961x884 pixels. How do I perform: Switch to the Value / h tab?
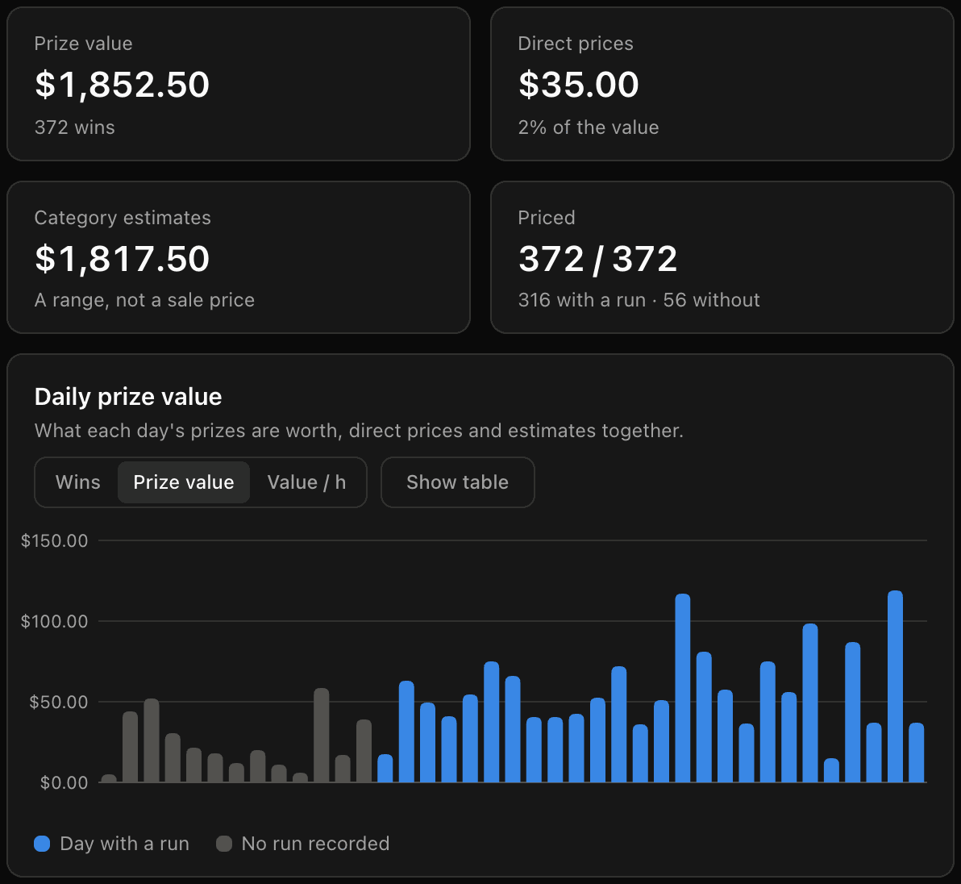(306, 482)
